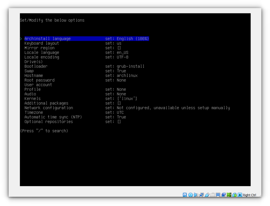The height and width of the screenshot is (206, 270).
Task: Click the hard disk activity icon
Action: [x=184, y=195]
